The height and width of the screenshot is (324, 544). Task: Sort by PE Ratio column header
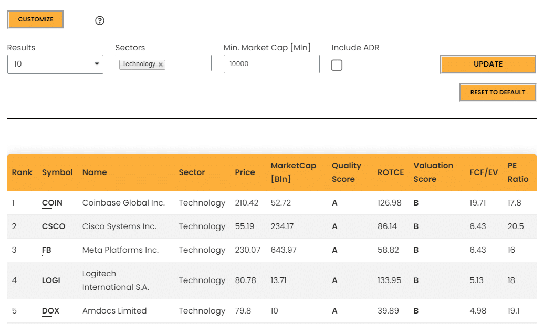coord(518,172)
